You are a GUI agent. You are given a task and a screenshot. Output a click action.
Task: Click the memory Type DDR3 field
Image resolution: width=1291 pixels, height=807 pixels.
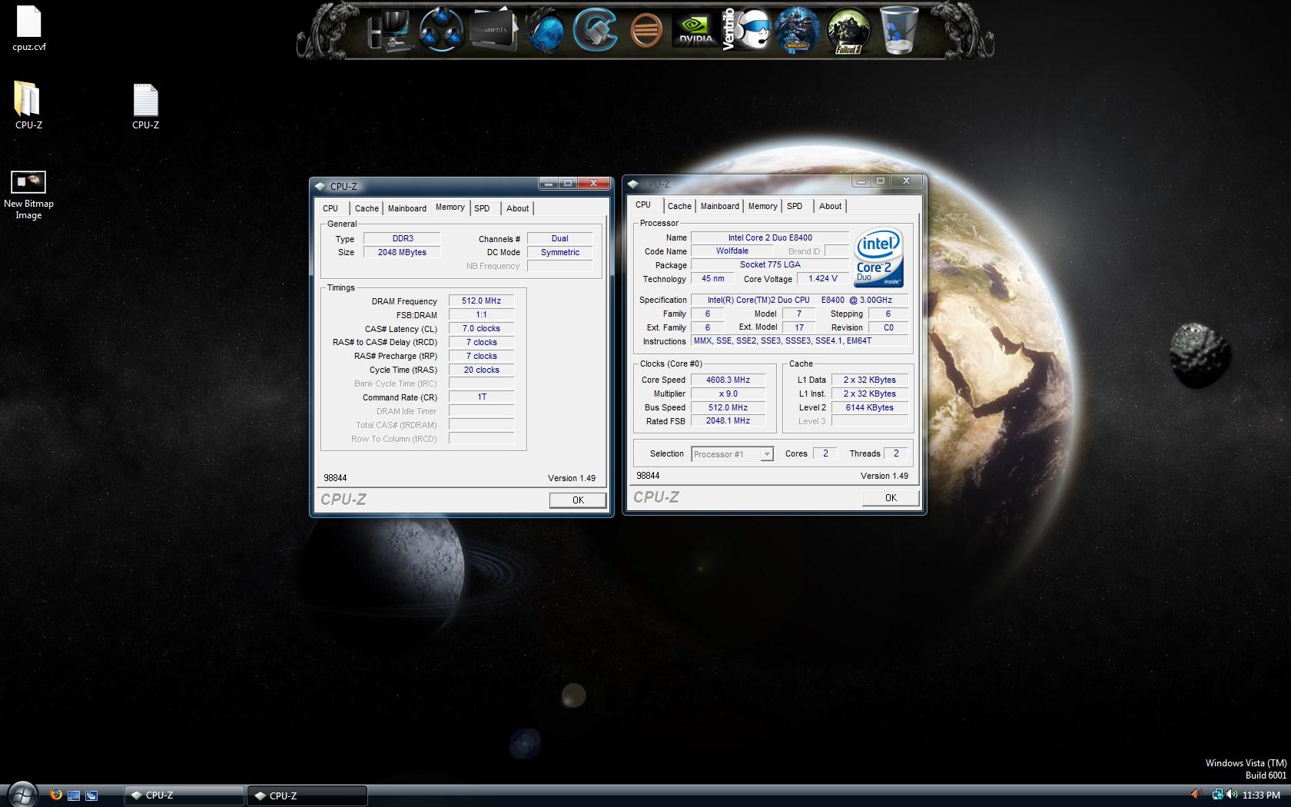[x=402, y=239]
